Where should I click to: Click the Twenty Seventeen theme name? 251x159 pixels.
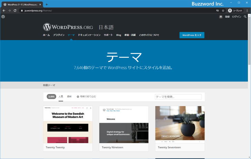pos(169,147)
